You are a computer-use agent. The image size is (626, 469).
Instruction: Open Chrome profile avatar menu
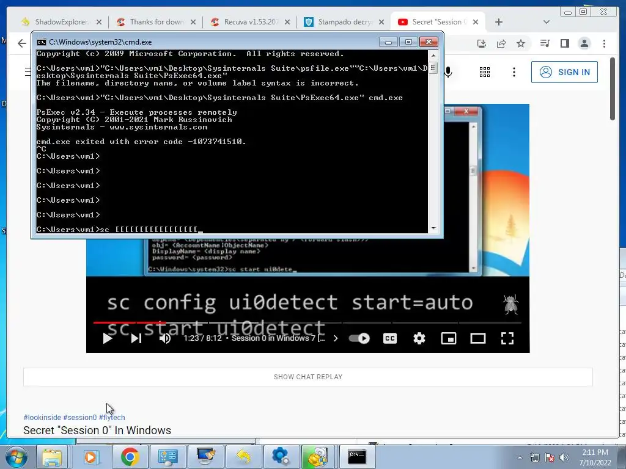[584, 43]
